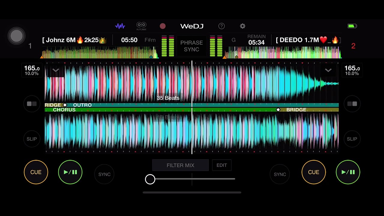
Task: Open deck 1 track title Johnz 6M
Action: (x=74, y=40)
